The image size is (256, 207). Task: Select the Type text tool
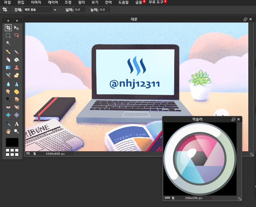(17, 124)
